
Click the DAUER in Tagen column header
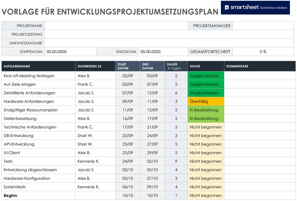[x=176, y=66]
